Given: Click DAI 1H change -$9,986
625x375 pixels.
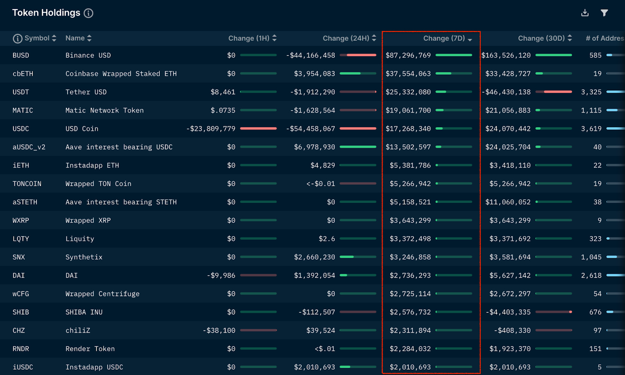Looking at the screenshot, I should coord(221,275).
